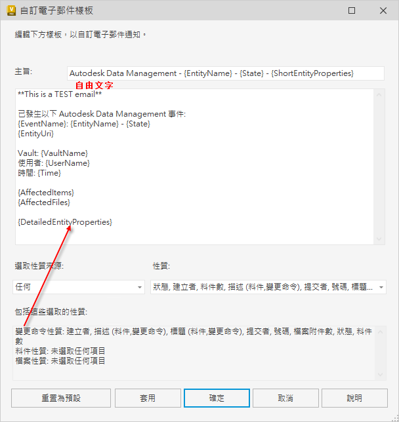Click the 變更命令性質 line in selected properties
This screenshot has width=399, height=422.
[194, 336]
